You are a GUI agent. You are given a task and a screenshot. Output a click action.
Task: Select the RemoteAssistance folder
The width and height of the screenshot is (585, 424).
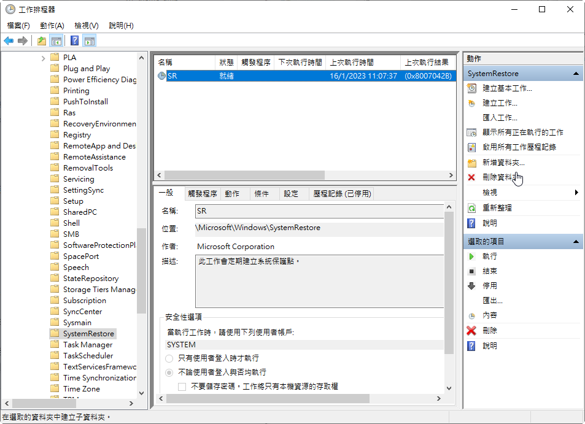pyautogui.click(x=95, y=157)
